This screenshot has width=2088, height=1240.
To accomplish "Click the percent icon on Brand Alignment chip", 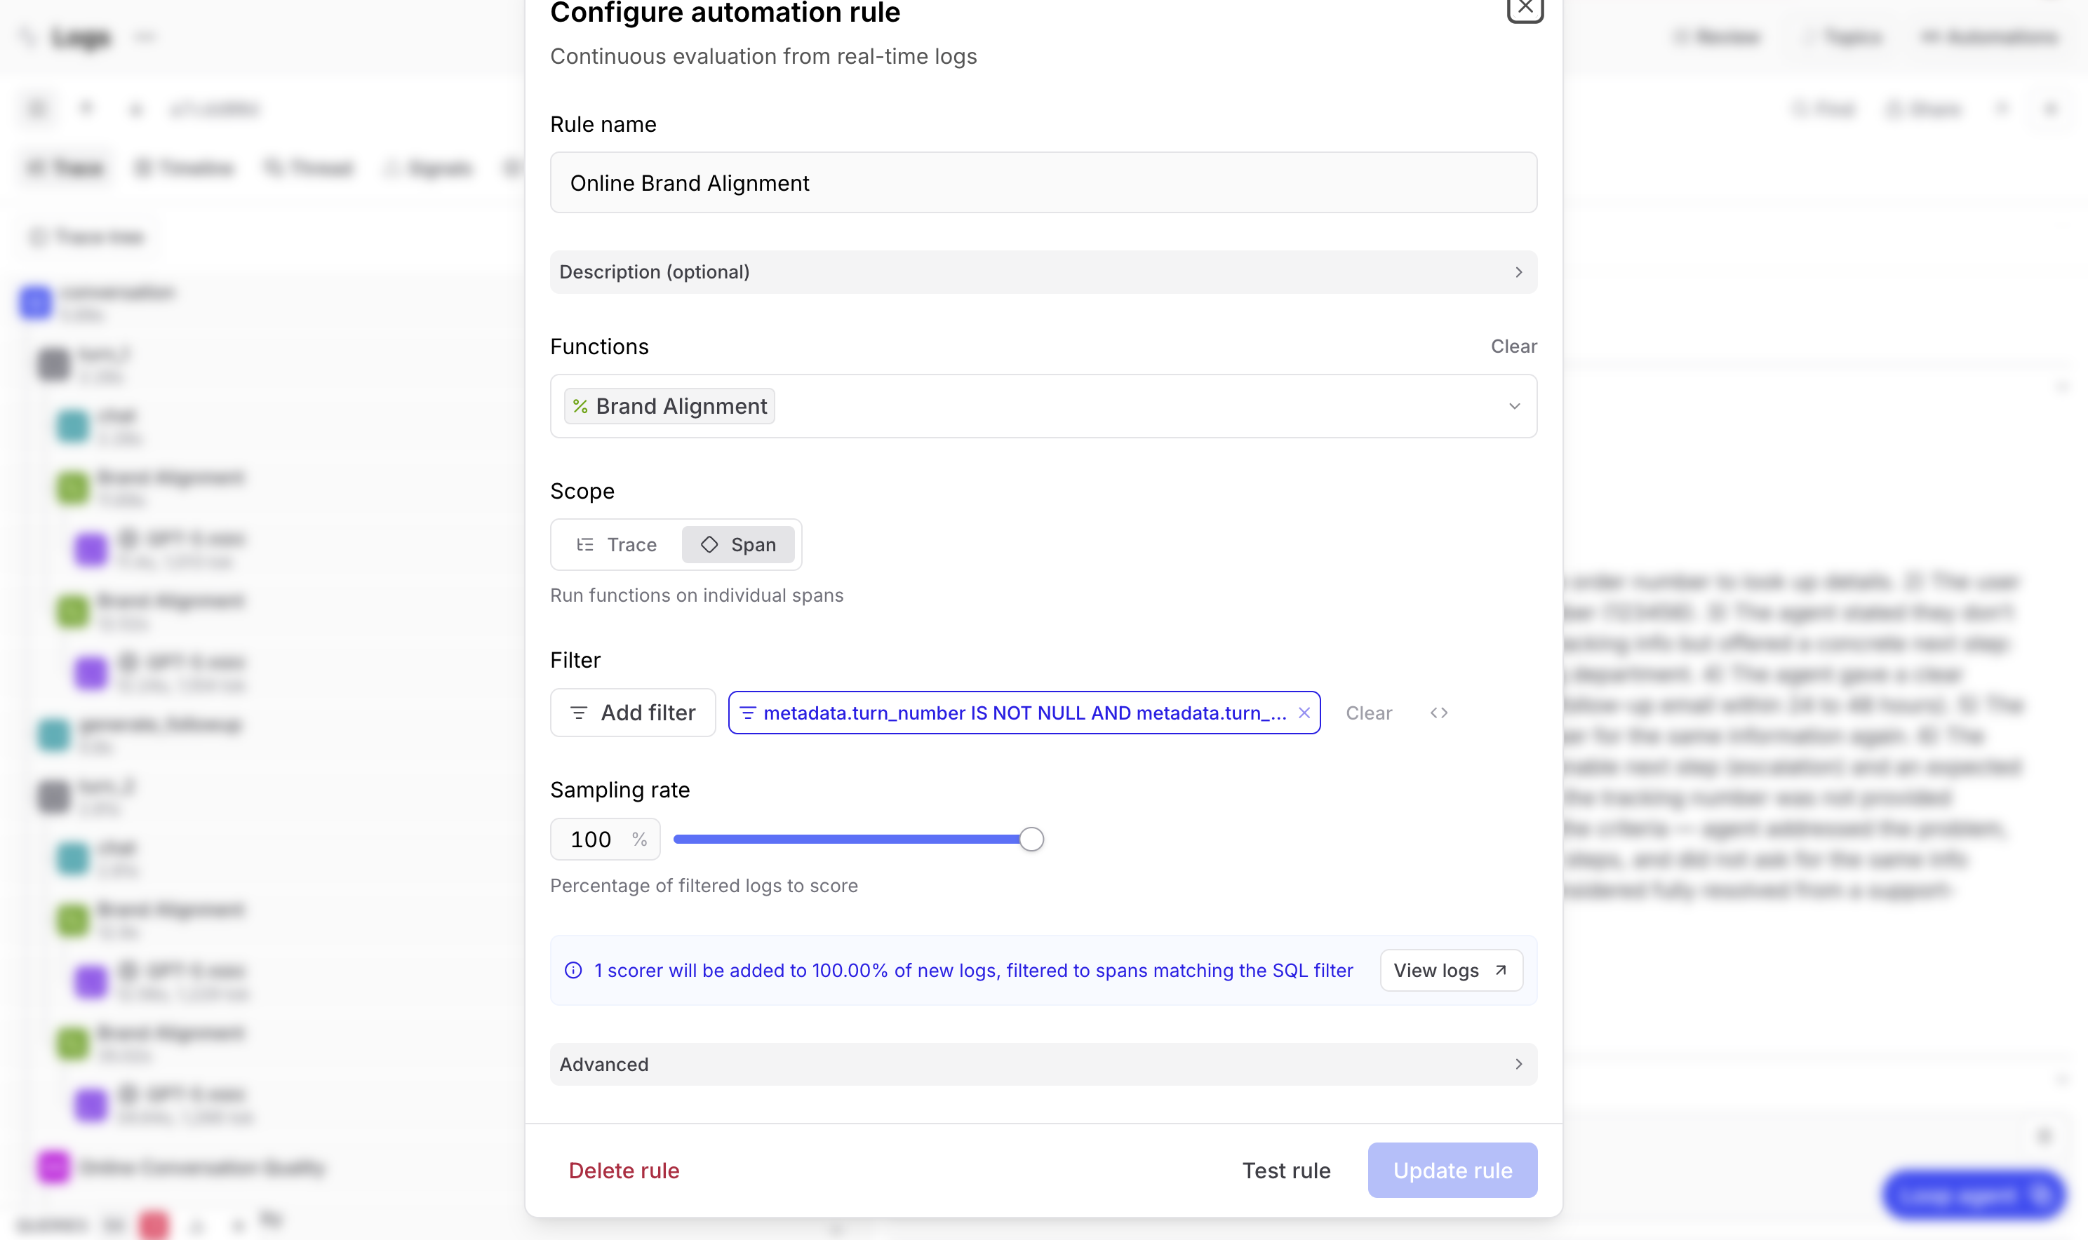I will pyautogui.click(x=580, y=406).
